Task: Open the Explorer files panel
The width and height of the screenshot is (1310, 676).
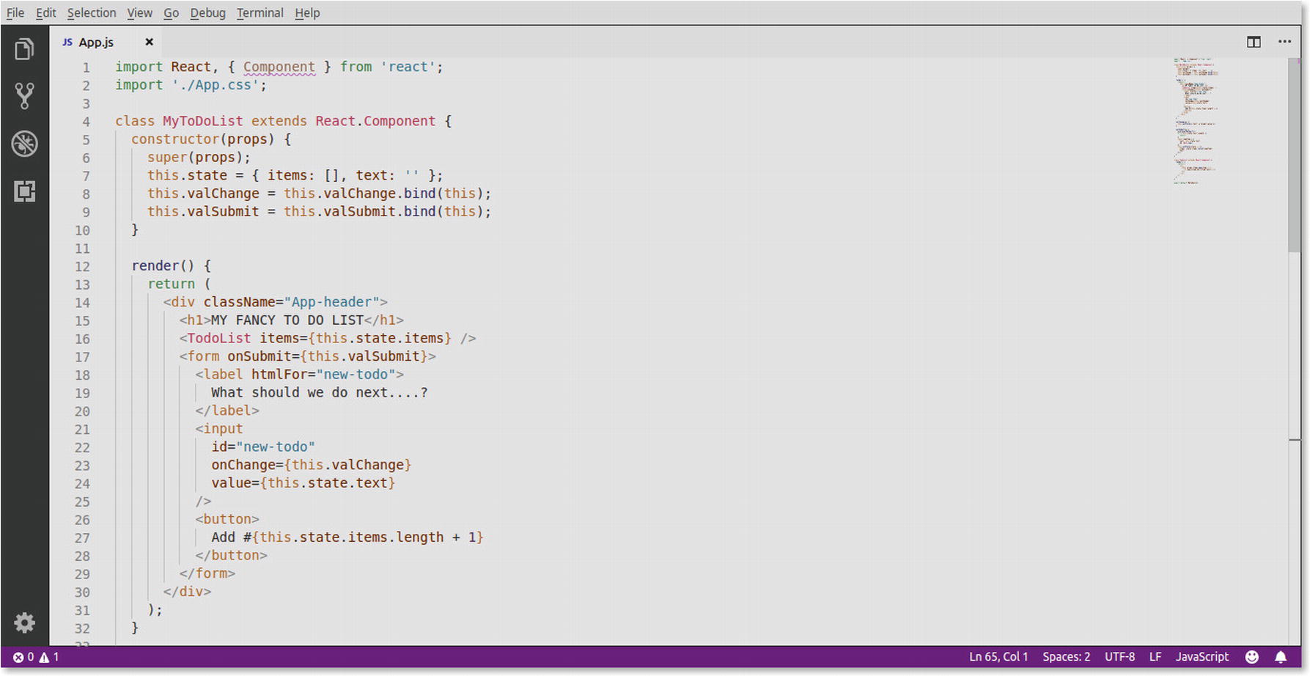Action: [24, 50]
